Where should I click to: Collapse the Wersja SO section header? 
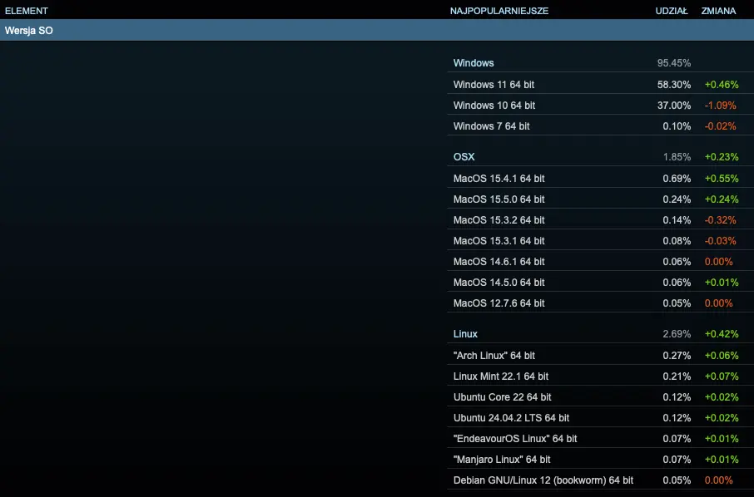377,30
